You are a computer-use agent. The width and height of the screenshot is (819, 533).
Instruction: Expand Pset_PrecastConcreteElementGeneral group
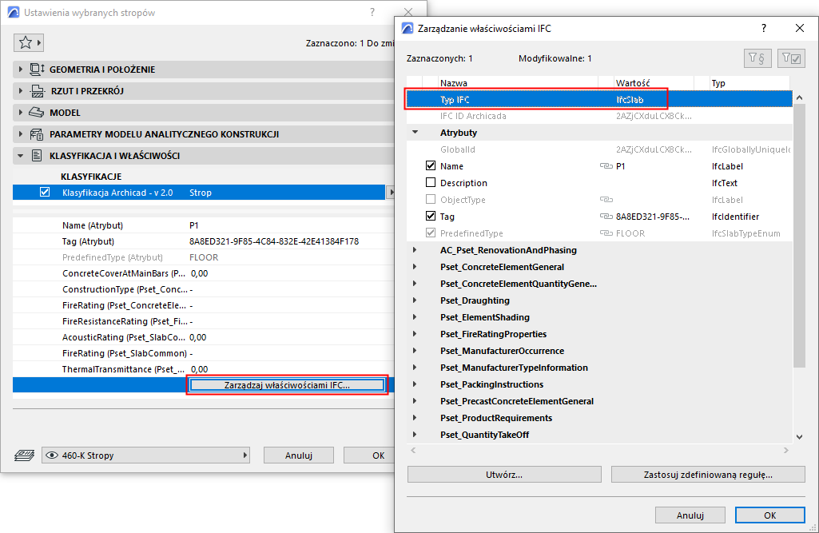[415, 400]
